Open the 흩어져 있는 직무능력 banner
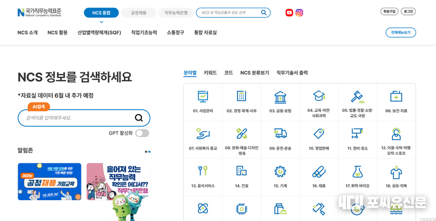This screenshot has height=221, width=436. click(118, 182)
